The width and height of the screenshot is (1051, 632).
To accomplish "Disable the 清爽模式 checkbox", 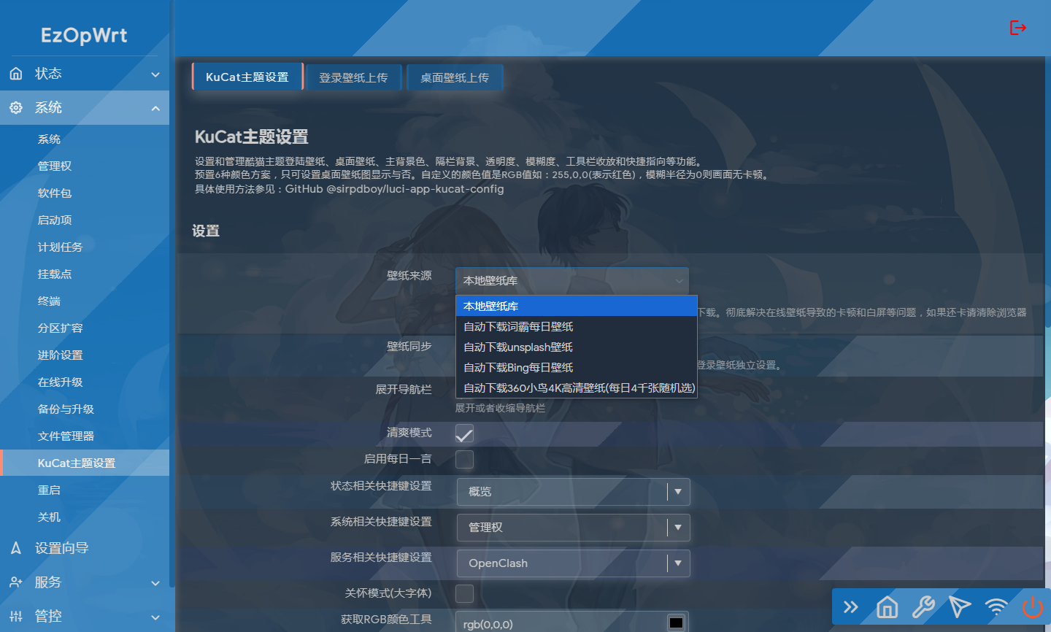I will pos(464,433).
